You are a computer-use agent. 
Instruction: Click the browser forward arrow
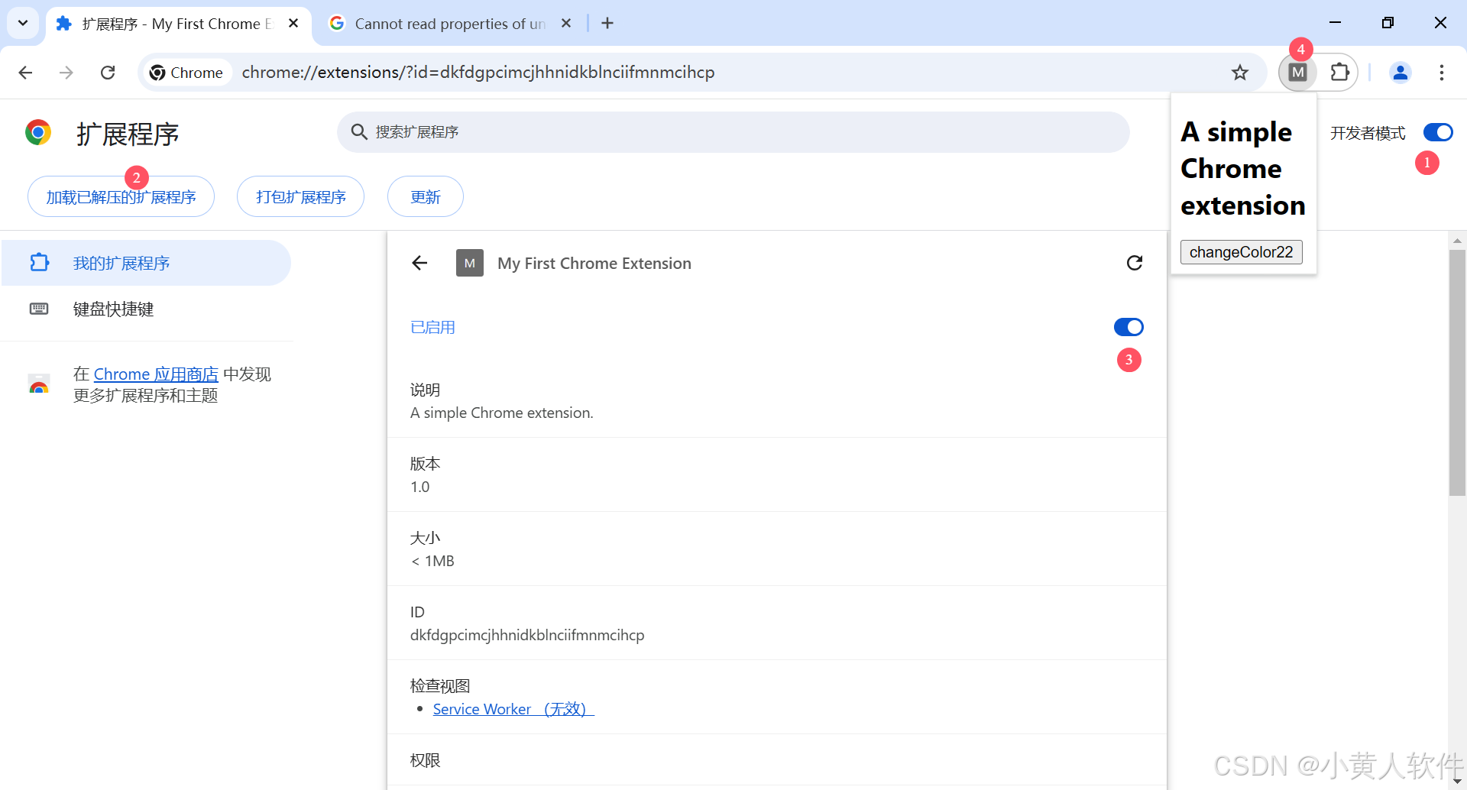coord(66,73)
